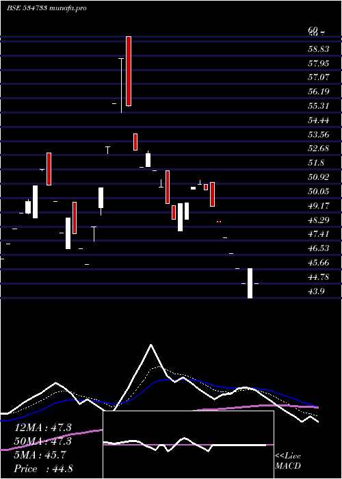
Task: Select the 46.53 price axis label
Action: tap(318, 248)
